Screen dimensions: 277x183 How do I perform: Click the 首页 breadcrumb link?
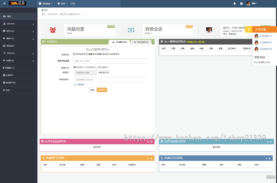(x=46, y=10)
